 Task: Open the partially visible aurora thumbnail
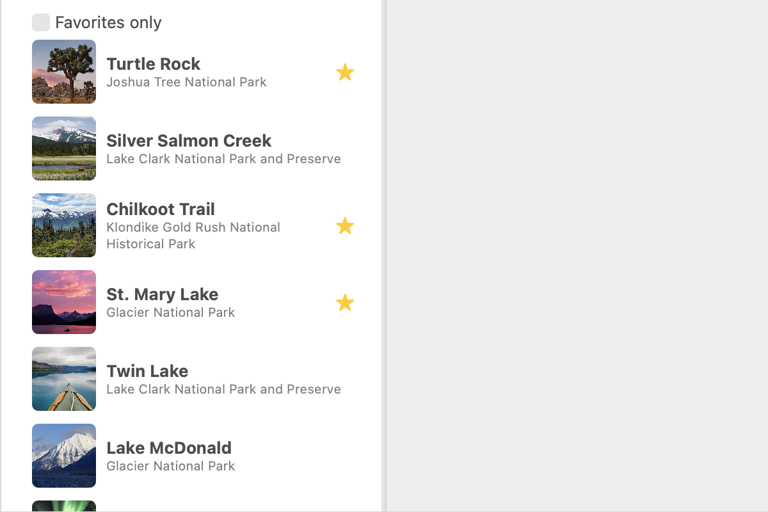[x=64, y=506]
